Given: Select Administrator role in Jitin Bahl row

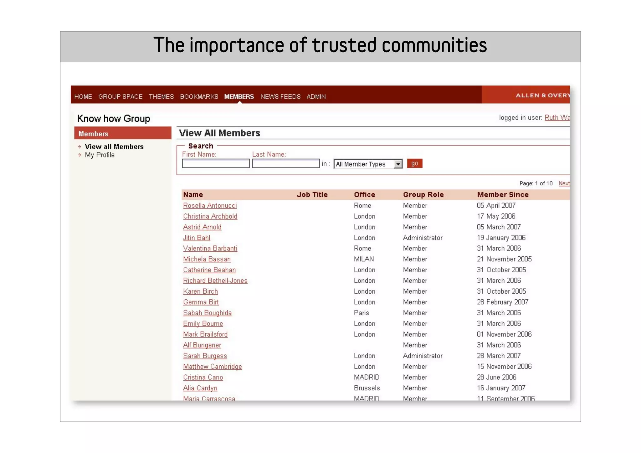Looking at the screenshot, I should pyautogui.click(x=423, y=238).
